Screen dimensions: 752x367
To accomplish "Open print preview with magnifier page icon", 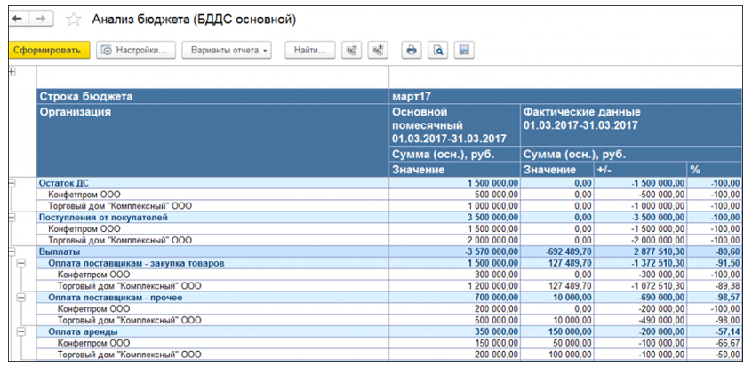I will (437, 51).
